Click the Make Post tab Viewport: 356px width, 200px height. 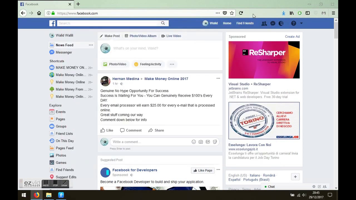110,36
